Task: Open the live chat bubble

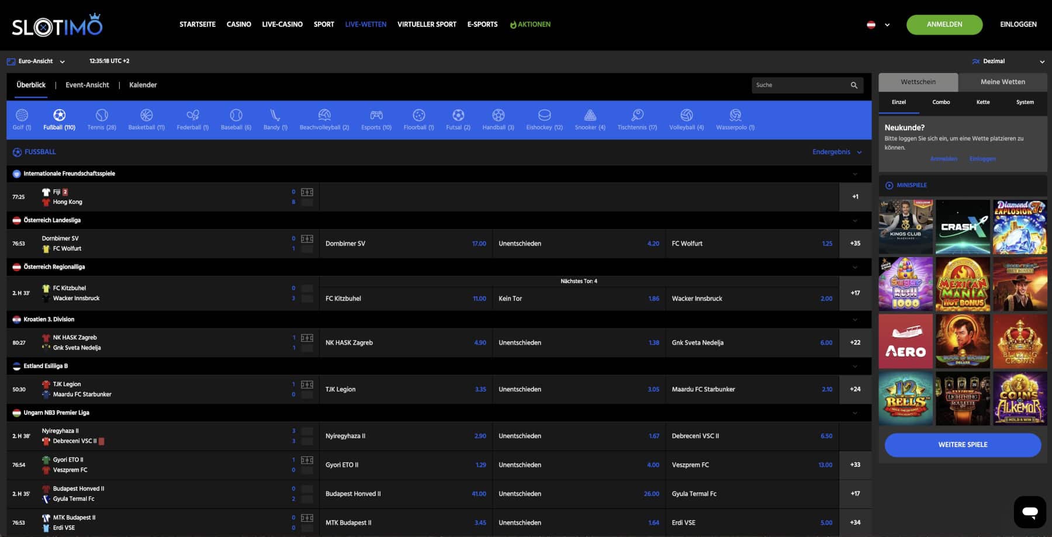Action: pos(1030,512)
